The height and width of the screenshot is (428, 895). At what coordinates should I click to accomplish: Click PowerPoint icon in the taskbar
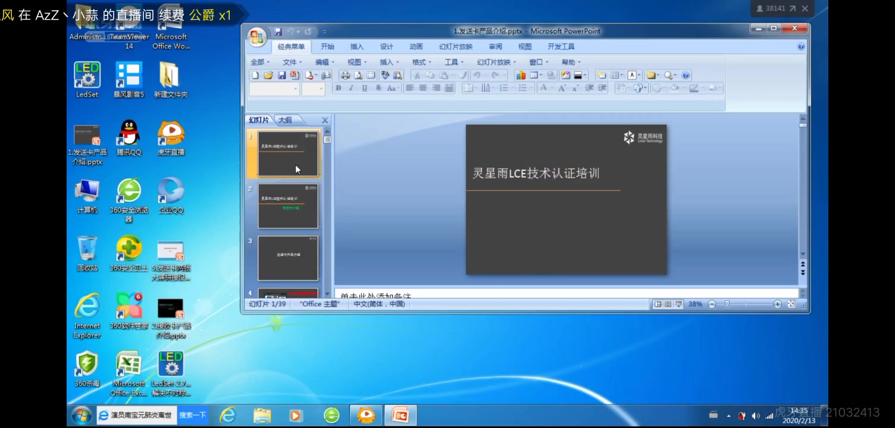coord(400,416)
